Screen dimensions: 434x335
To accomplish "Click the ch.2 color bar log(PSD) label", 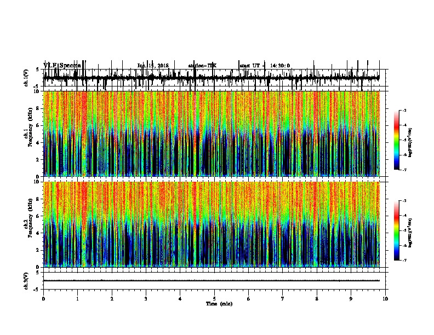I will (410, 233).
